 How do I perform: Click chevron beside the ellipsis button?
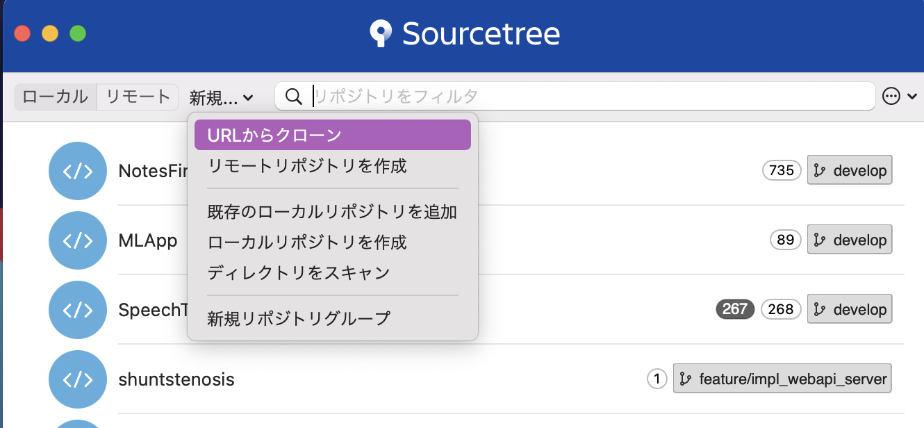pyautogui.click(x=912, y=97)
